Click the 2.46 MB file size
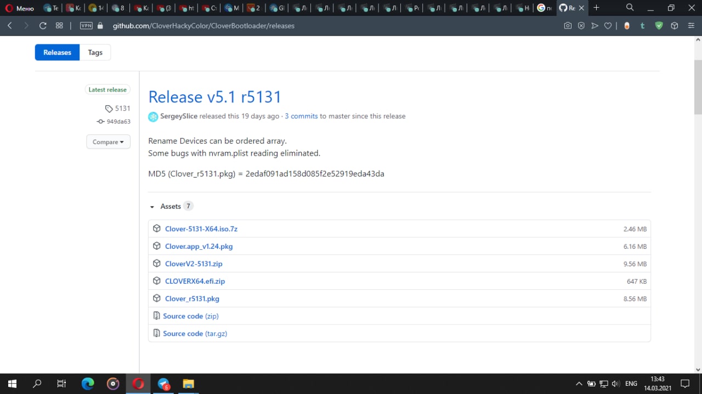 click(635, 229)
